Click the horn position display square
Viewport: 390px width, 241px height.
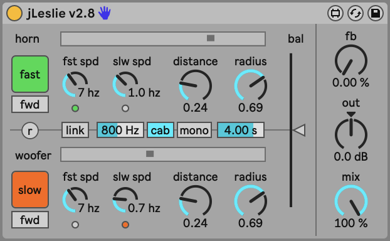tap(211, 38)
